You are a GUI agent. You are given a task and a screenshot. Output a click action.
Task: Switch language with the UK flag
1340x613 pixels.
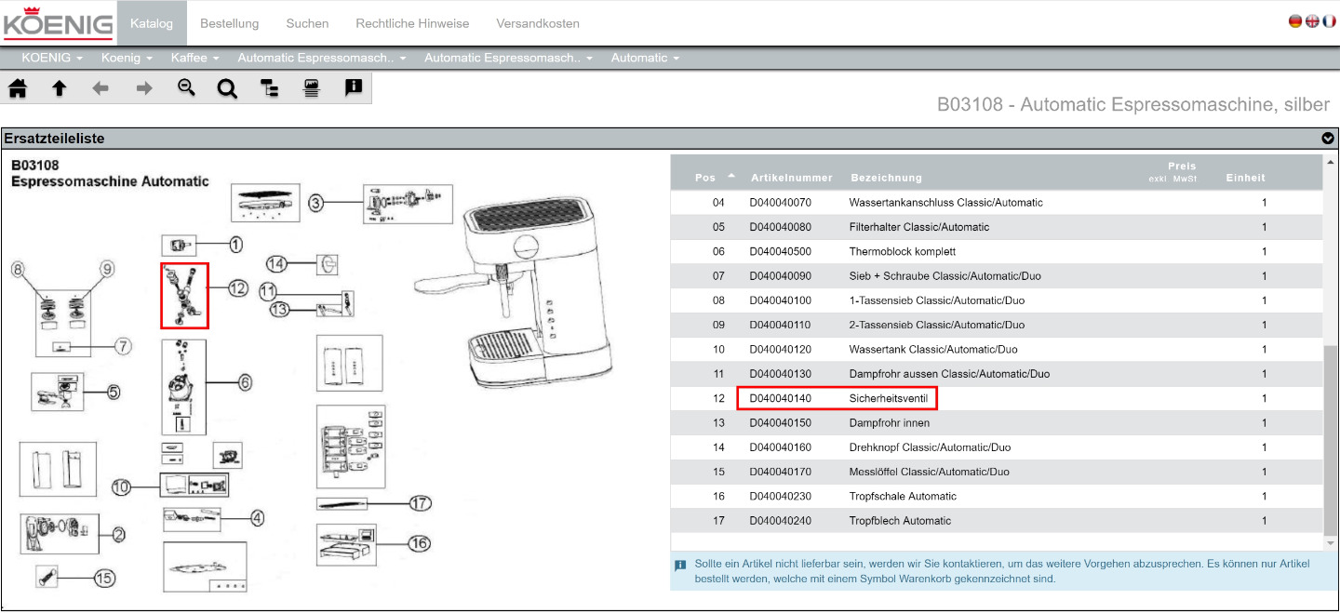click(1312, 21)
